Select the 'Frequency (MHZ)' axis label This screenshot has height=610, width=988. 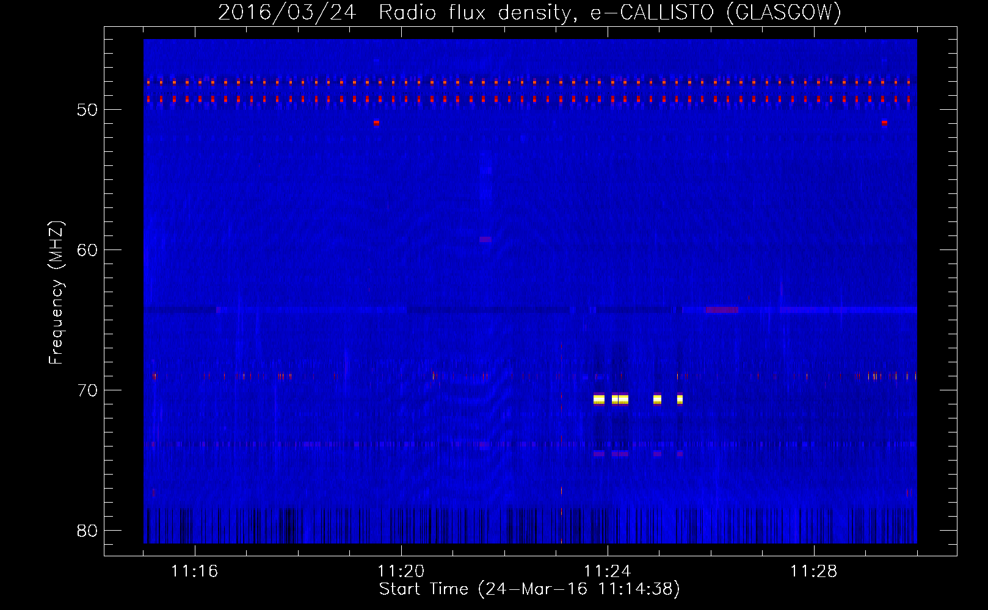point(56,292)
